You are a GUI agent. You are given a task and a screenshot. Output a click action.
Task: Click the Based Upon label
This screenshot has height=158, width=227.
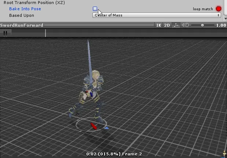22,15
